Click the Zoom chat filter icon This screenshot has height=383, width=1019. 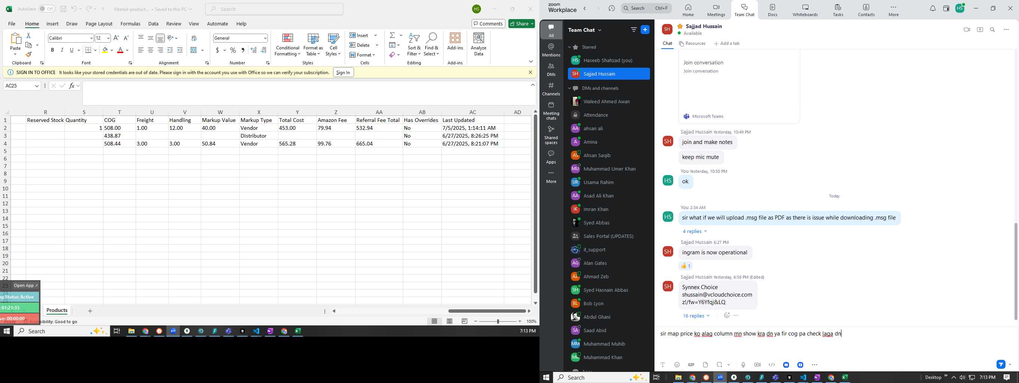coord(633,30)
